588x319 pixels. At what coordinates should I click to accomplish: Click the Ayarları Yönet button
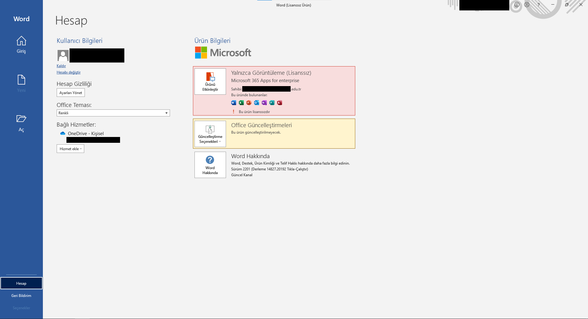point(71,93)
